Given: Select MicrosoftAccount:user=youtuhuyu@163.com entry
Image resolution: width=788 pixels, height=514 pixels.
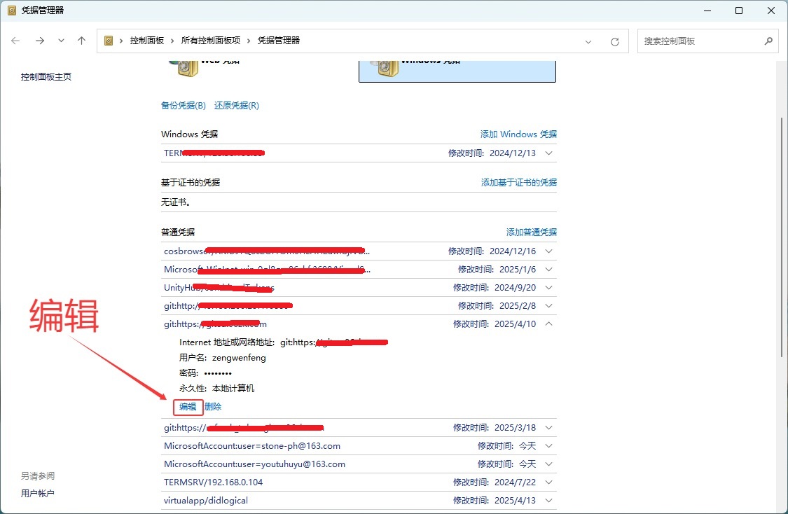Looking at the screenshot, I should (254, 464).
